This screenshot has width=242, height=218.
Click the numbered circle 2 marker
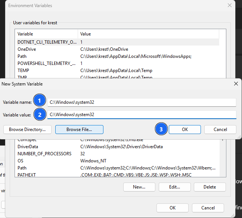pos(39,114)
